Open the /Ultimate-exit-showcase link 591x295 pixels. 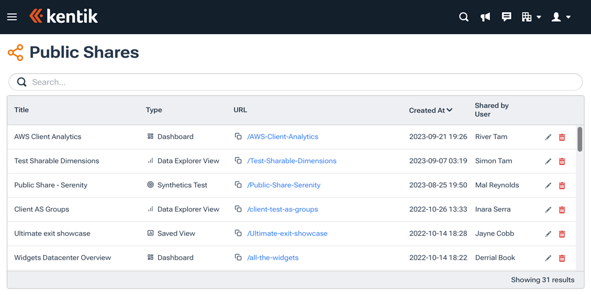click(287, 233)
